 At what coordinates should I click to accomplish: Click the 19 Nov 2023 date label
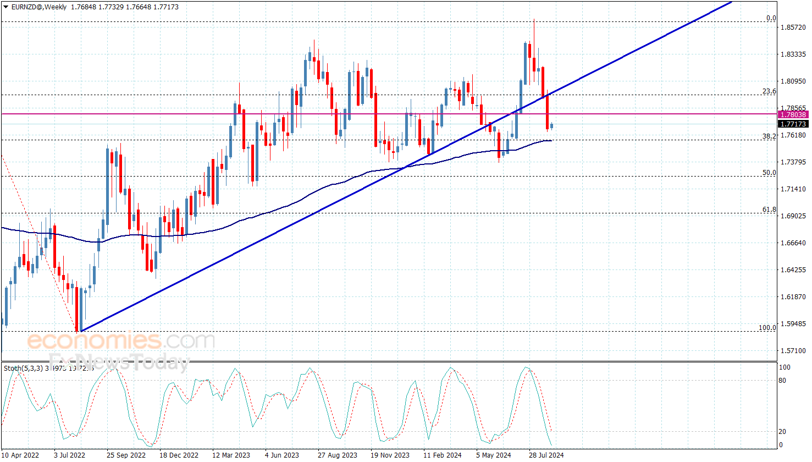[390, 455]
